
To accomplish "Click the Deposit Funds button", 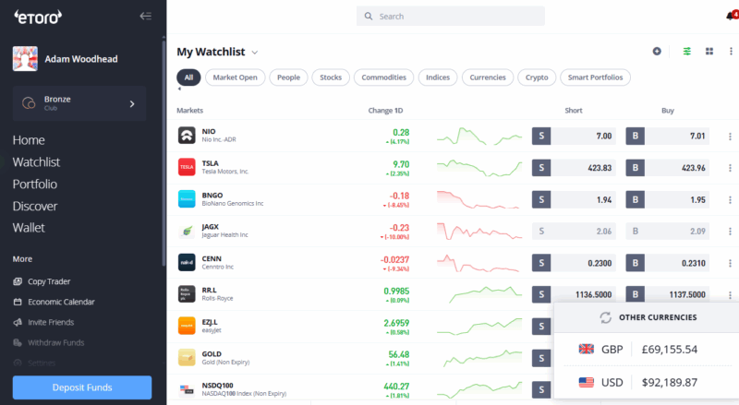I will pos(82,387).
